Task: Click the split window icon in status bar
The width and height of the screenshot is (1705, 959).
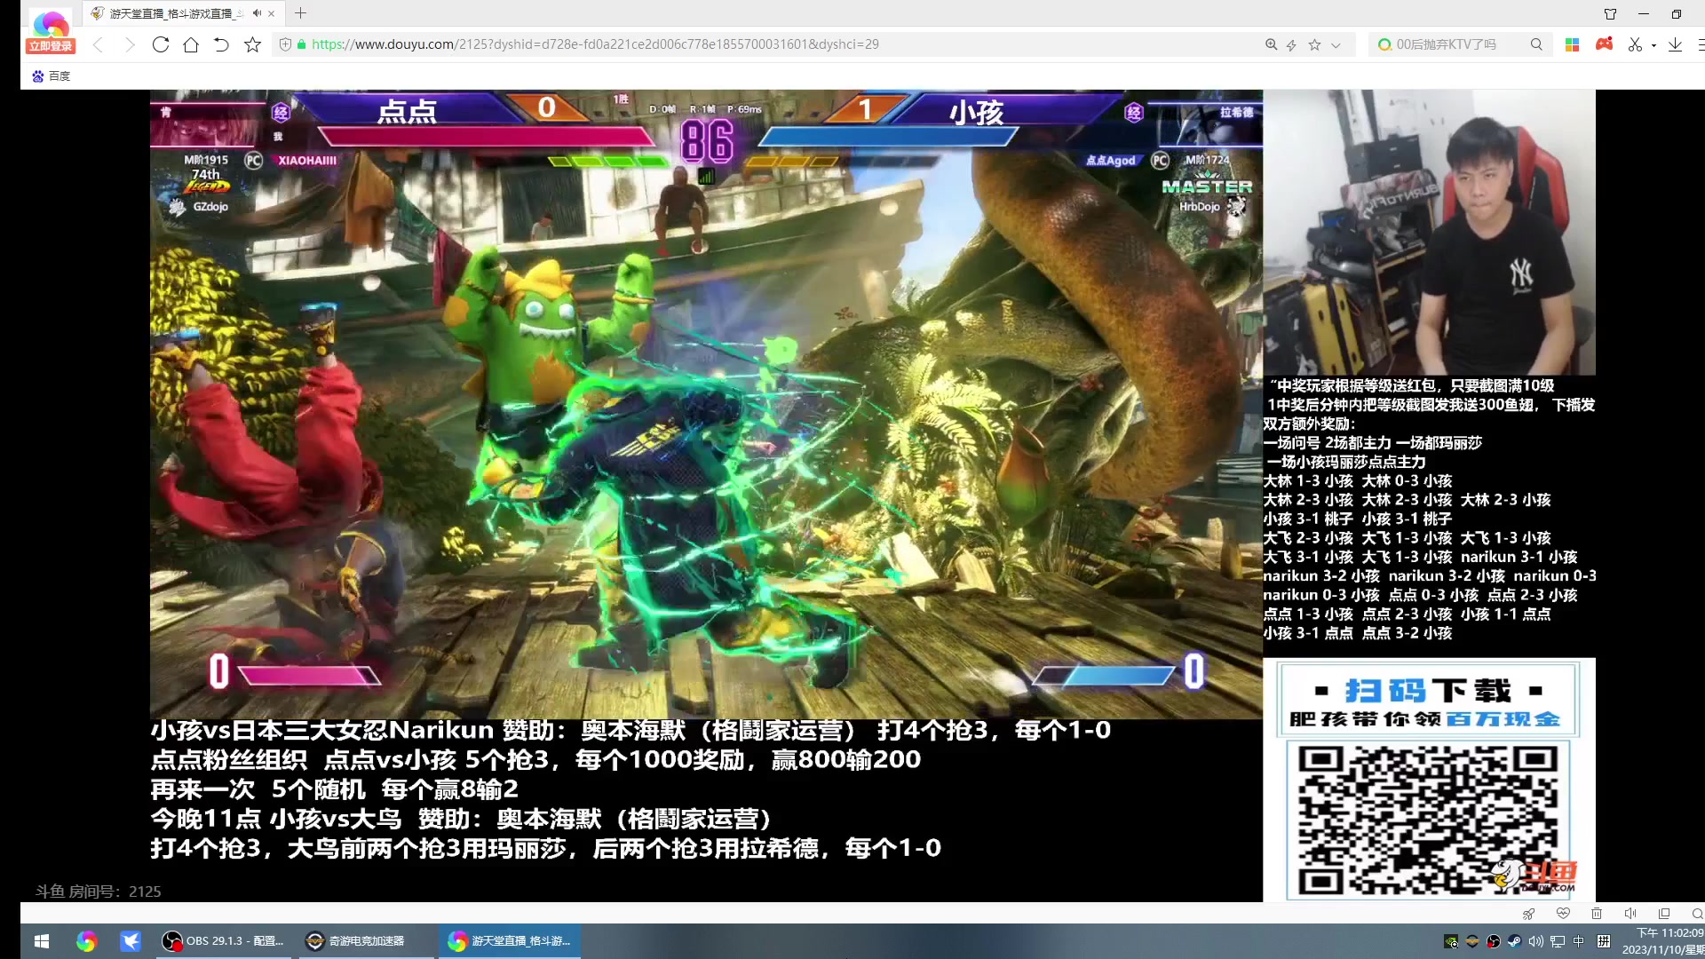Action: click(1664, 914)
